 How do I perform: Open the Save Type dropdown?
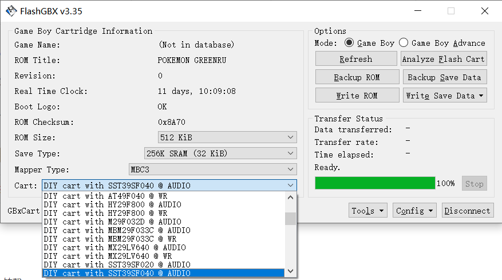pyautogui.click(x=220, y=153)
